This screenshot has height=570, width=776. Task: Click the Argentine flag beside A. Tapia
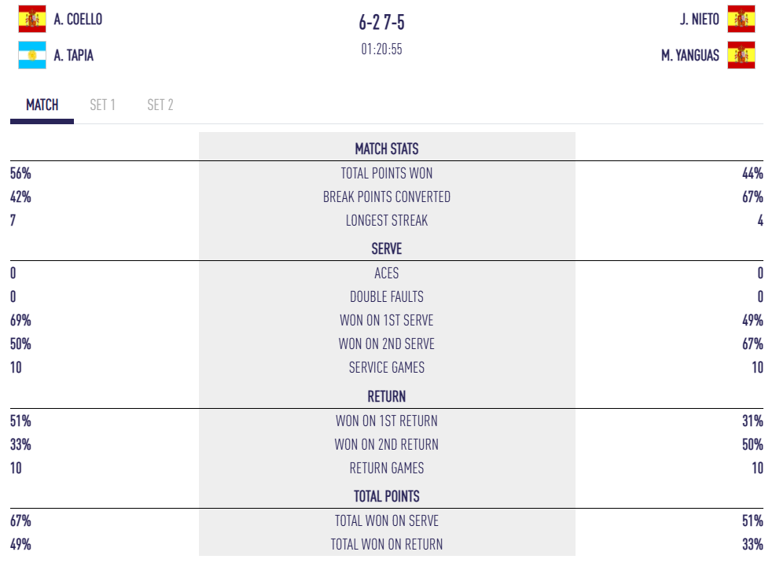32,55
